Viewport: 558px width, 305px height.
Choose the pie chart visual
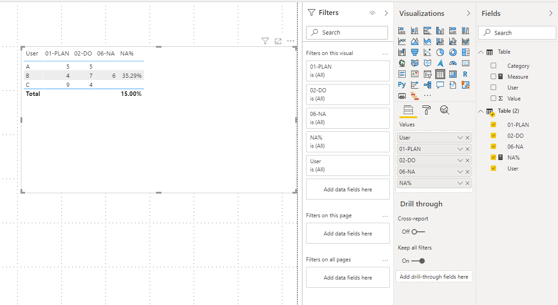[440, 52]
